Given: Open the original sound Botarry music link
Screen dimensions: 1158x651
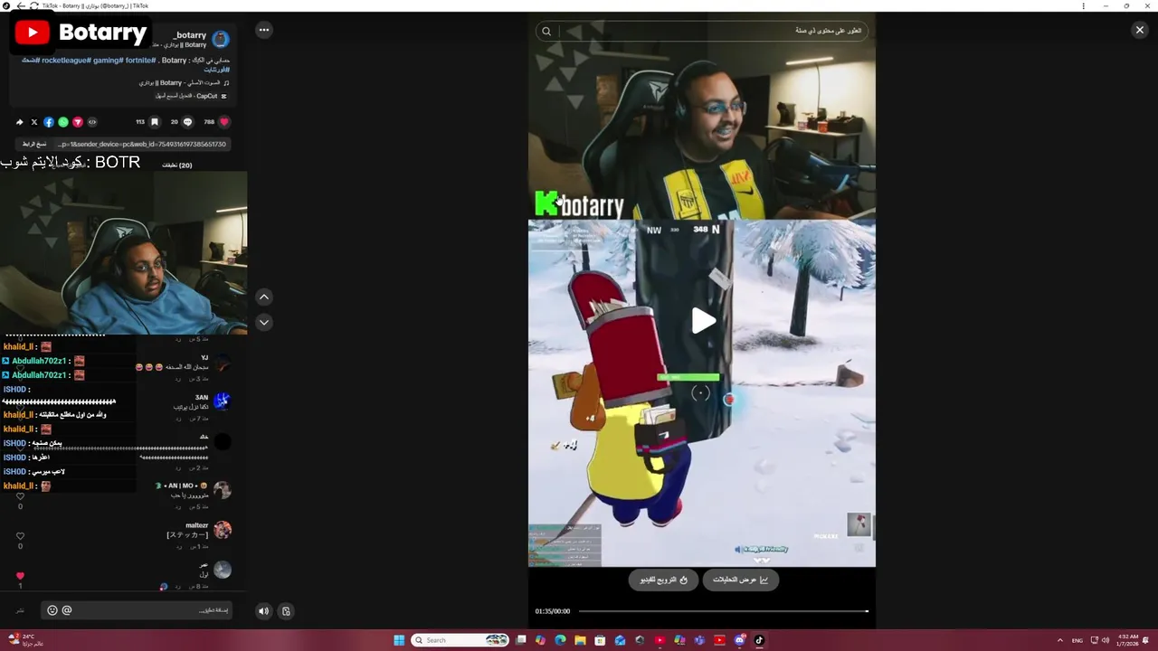Looking at the screenshot, I should pos(185,83).
